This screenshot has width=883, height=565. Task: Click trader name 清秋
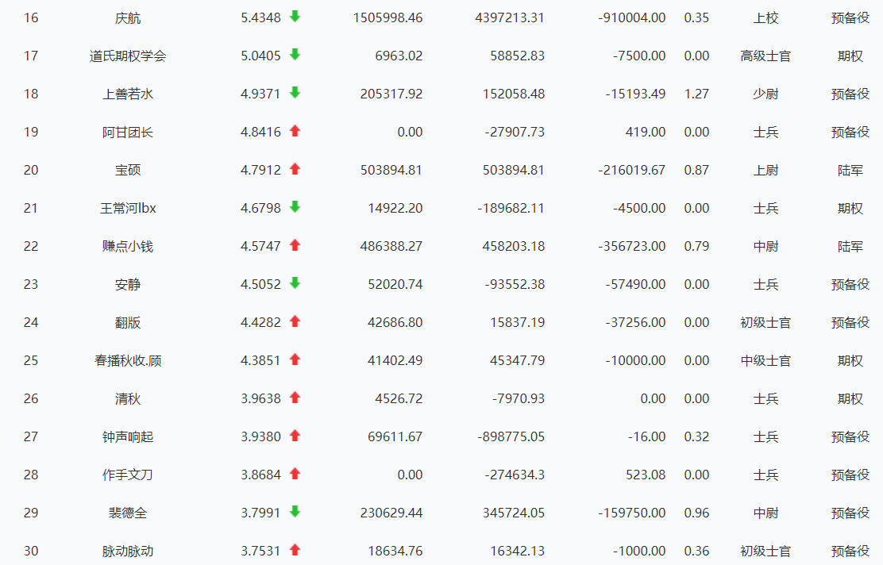128,398
